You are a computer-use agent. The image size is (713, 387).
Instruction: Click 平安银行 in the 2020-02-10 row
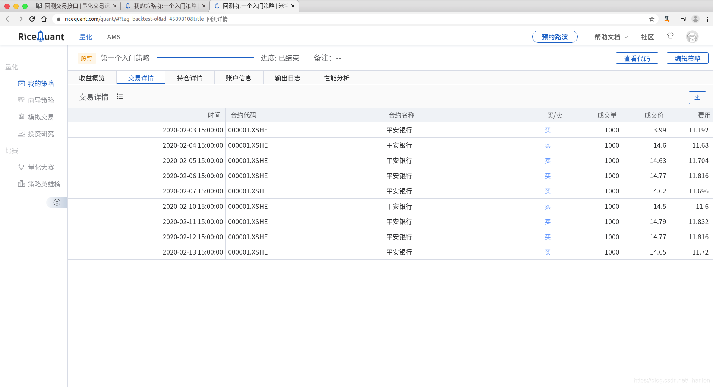399,207
